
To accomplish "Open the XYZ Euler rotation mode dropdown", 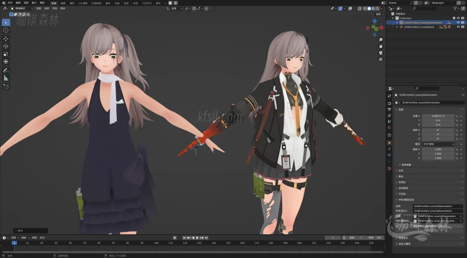I will click(438, 144).
